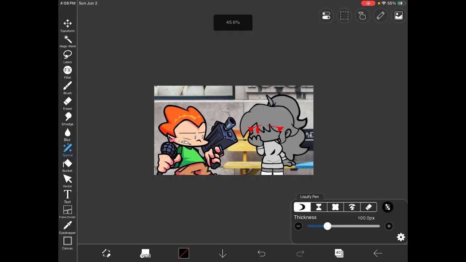This screenshot has height=262, width=466.
Task: Redo the last undone action
Action: click(x=300, y=253)
